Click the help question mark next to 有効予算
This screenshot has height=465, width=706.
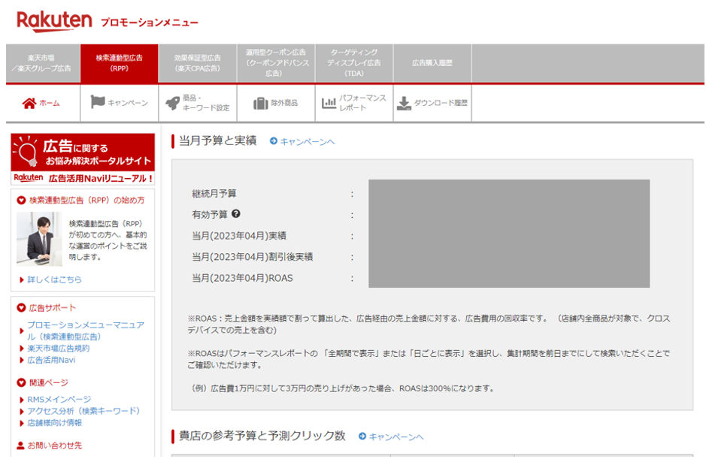click(x=236, y=214)
